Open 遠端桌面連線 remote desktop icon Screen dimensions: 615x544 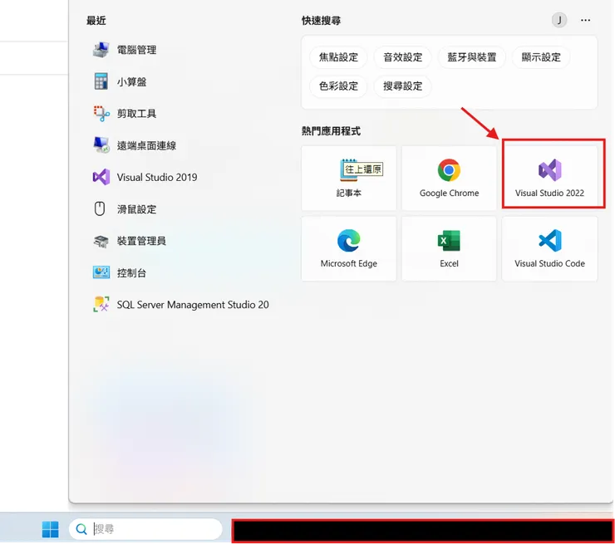[x=101, y=145]
